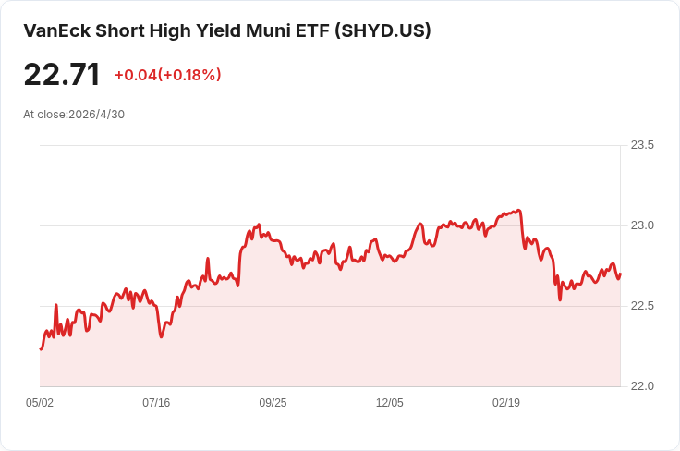Click the 23.0 y-axis label
Image resolution: width=680 pixels, height=451 pixels.
pos(642,225)
